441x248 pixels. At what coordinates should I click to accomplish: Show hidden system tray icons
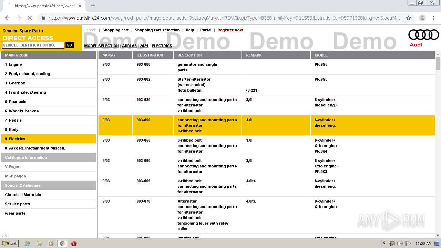[x=384, y=244]
